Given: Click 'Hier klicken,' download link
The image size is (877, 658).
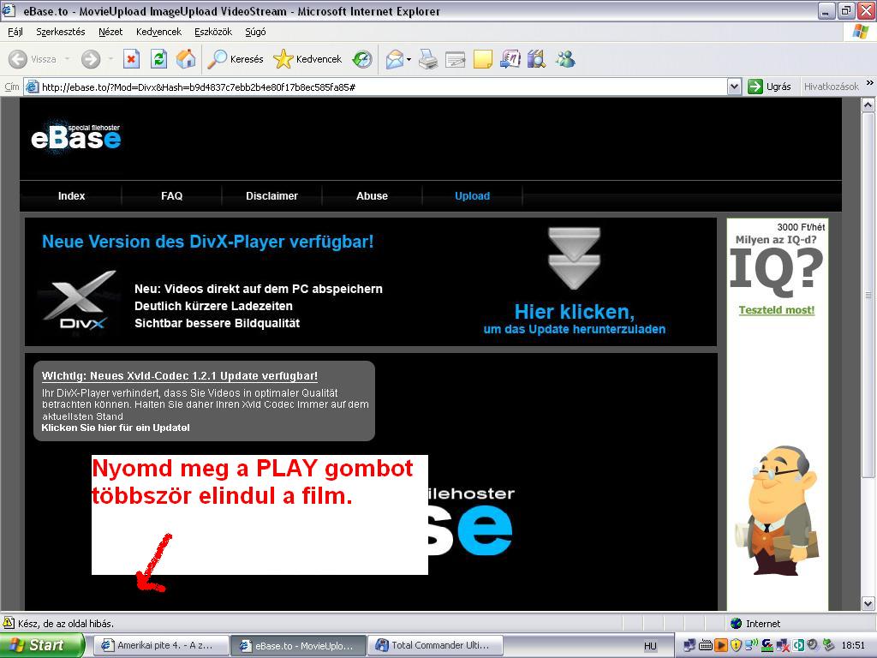Looking at the screenshot, I should tap(575, 312).
